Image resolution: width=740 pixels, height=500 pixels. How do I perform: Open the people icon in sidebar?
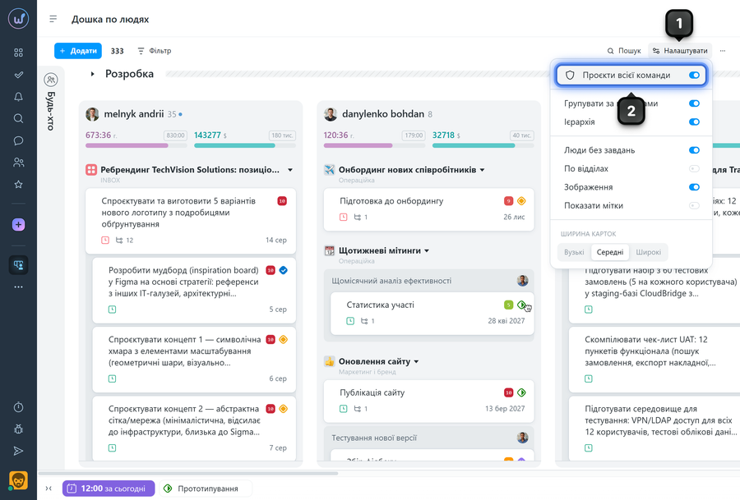coord(18,163)
